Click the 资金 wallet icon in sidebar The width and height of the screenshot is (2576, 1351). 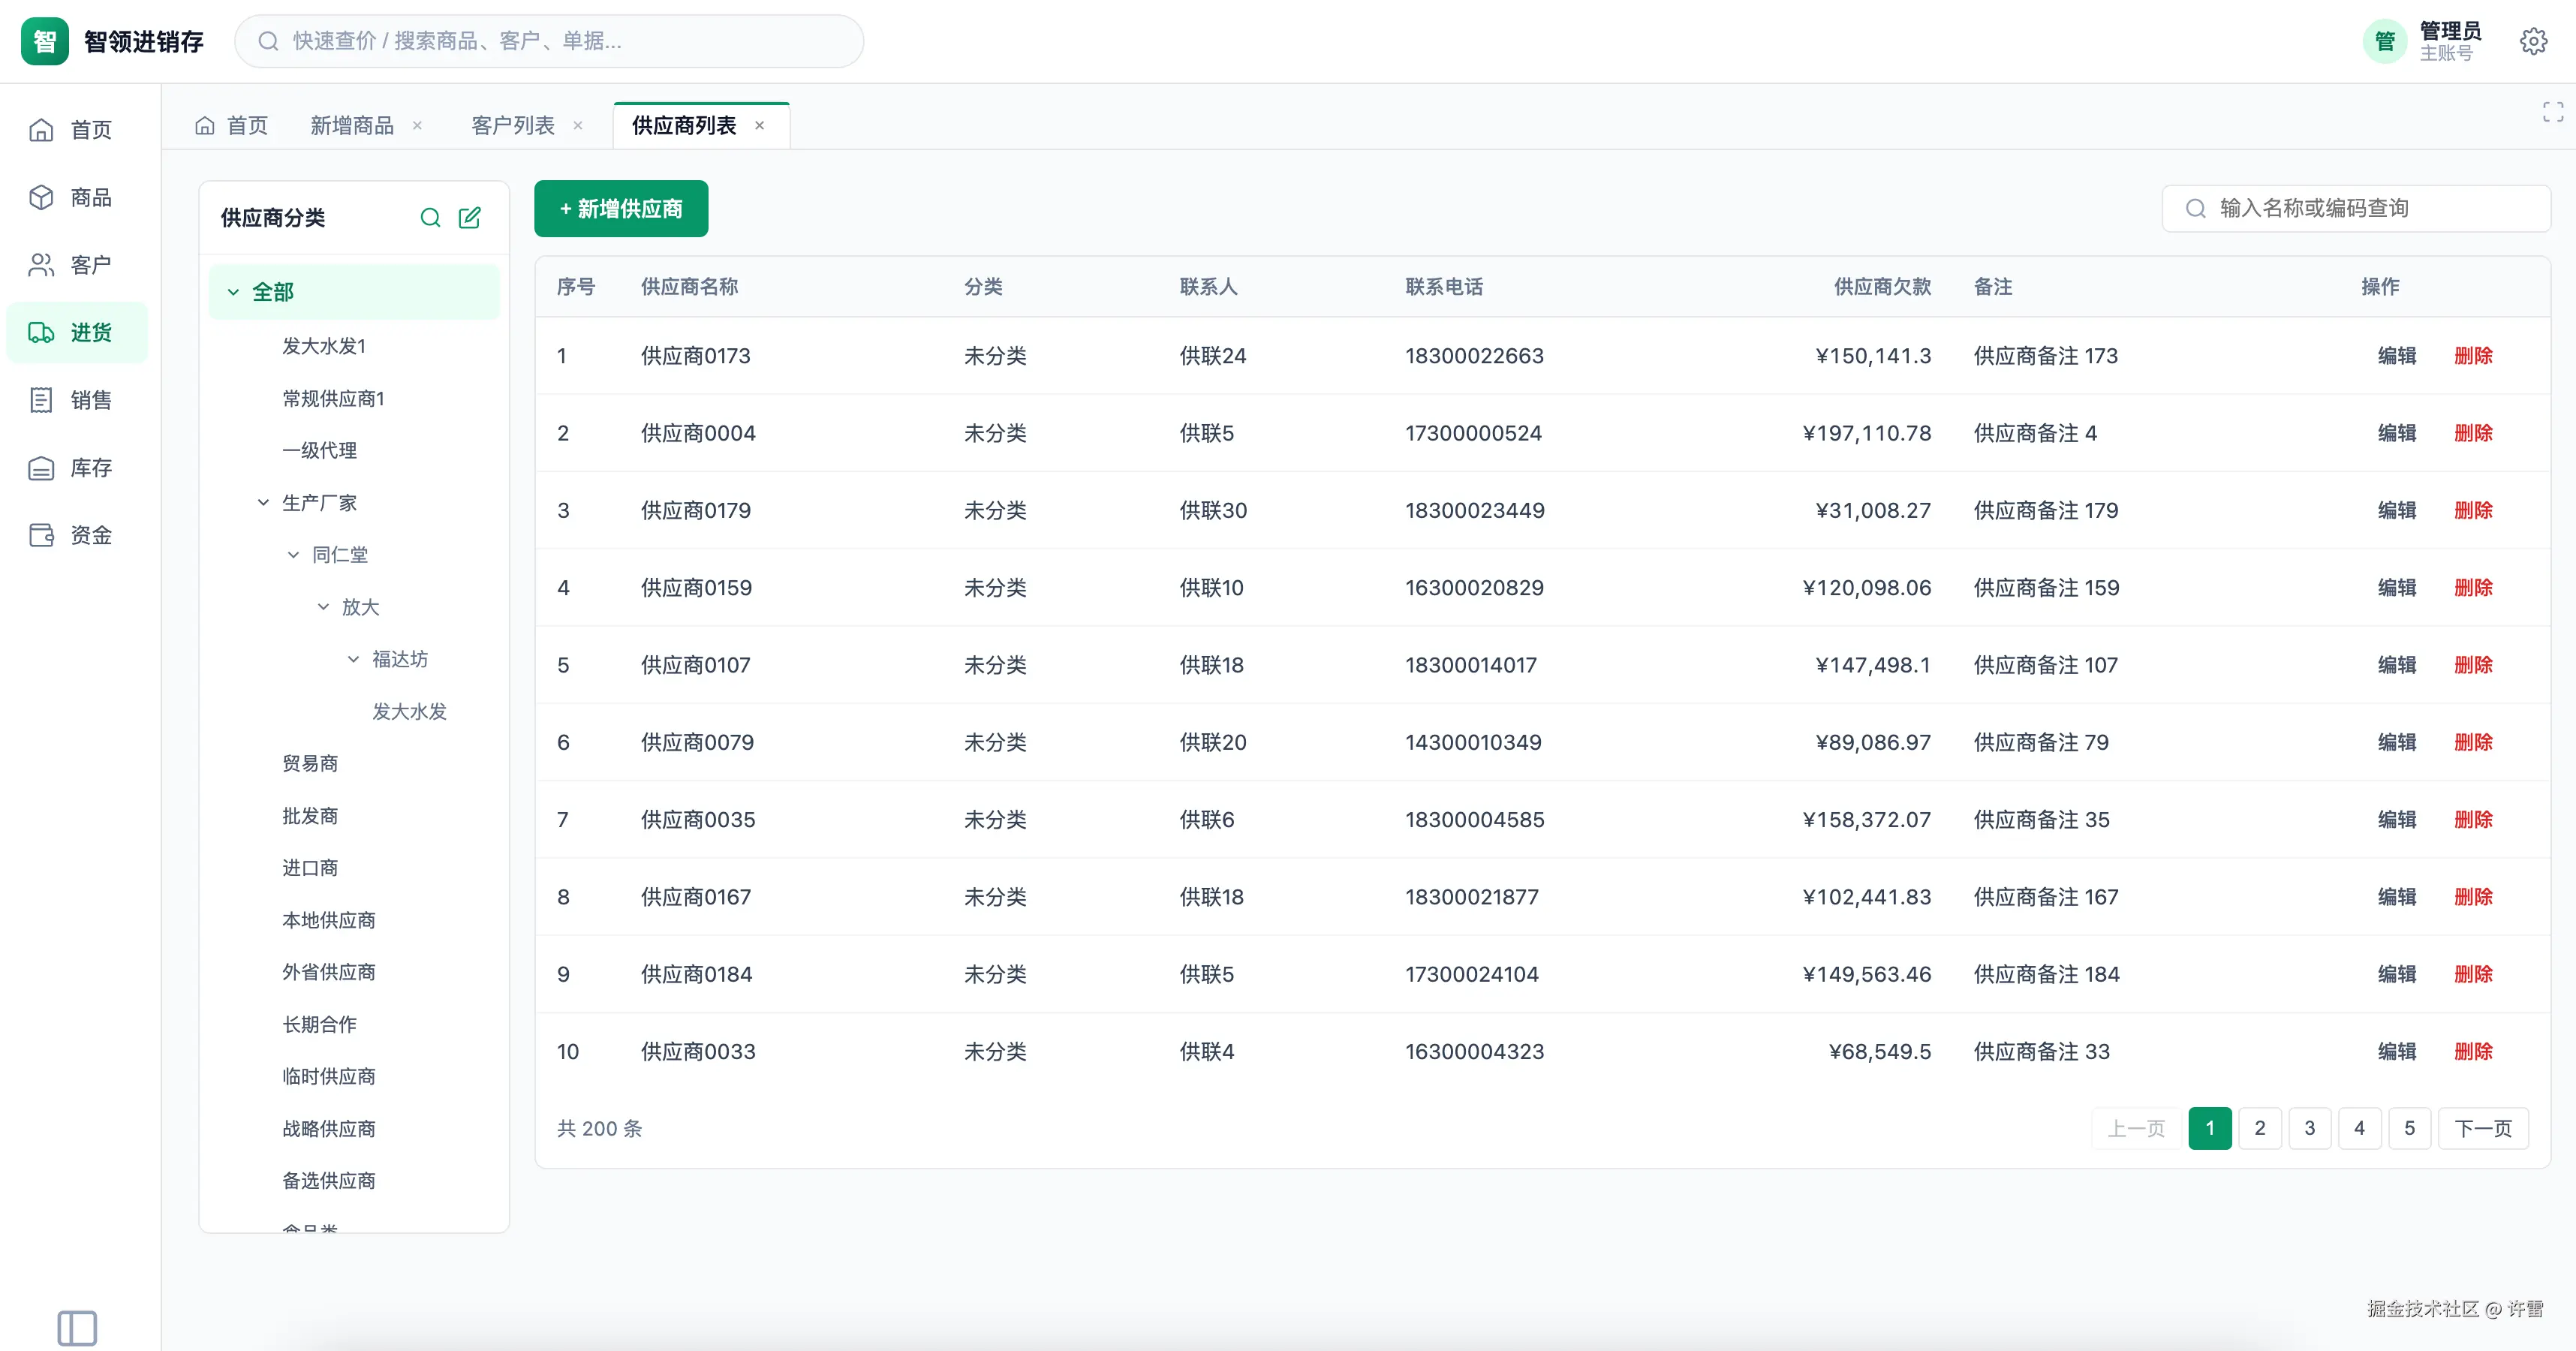[x=41, y=535]
